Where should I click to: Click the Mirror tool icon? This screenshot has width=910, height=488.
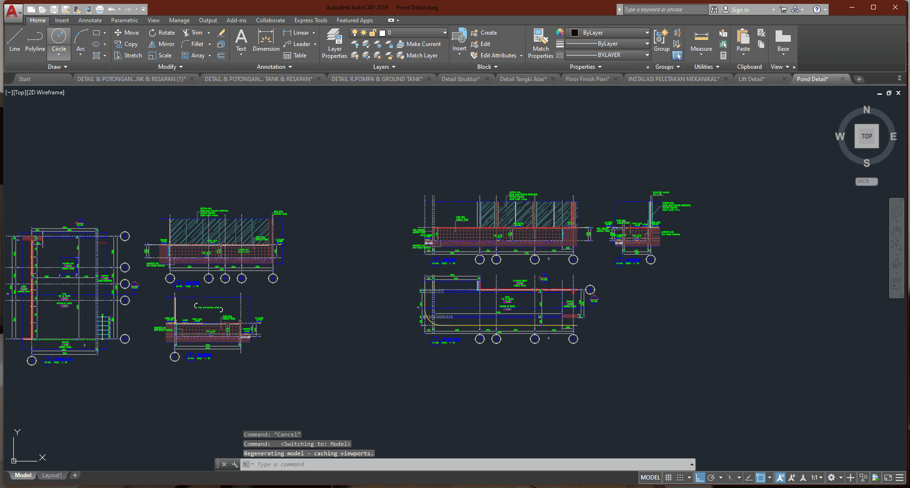[x=152, y=44]
